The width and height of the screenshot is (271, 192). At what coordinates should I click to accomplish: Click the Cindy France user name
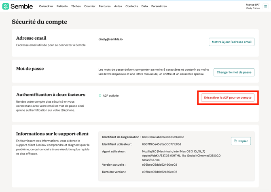[x=253, y=8]
